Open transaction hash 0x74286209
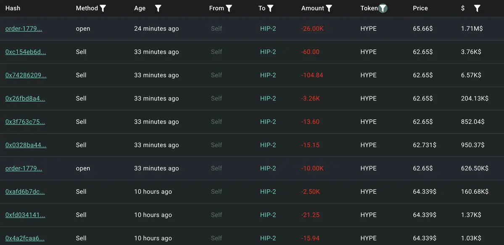 (26, 75)
